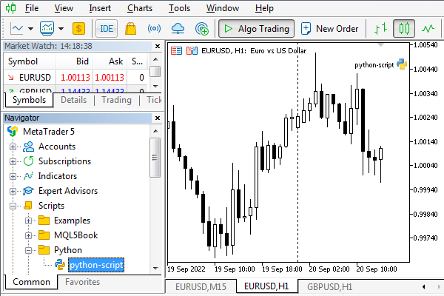Image resolution: width=444 pixels, height=296 pixels.
Task: Click Market Watch scrollbar up arrow
Action: (155, 59)
